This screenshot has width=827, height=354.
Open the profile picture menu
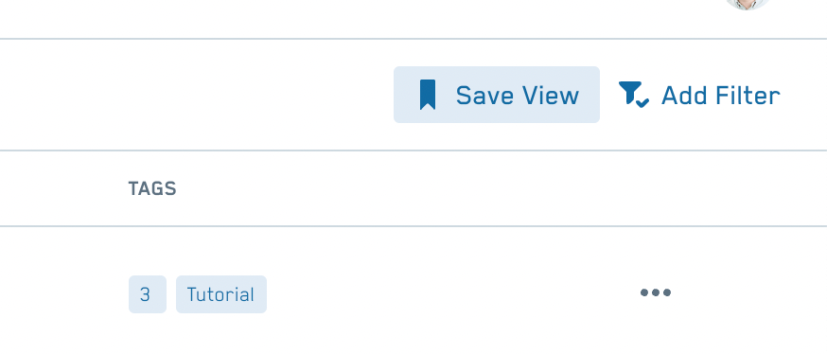pos(748,4)
